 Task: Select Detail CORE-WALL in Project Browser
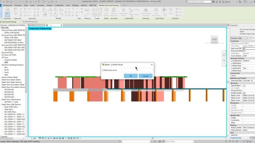(x=11, y=107)
